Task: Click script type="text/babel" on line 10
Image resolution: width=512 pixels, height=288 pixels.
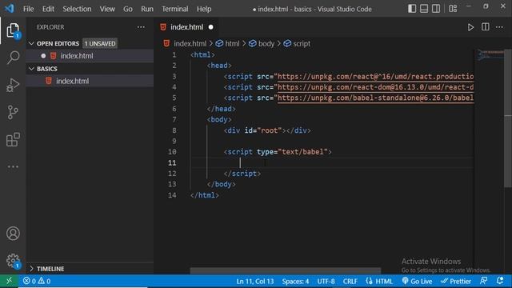Action: [x=278, y=152]
